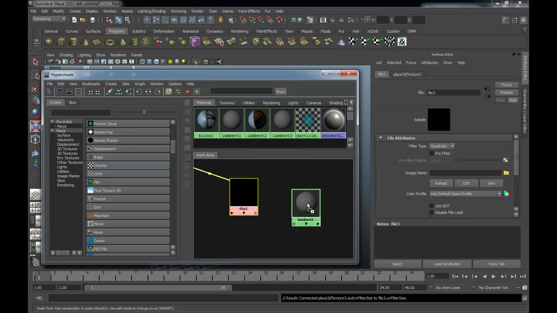Expand the Color Profile dropdown
This screenshot has height=313, width=557.
[466, 194]
